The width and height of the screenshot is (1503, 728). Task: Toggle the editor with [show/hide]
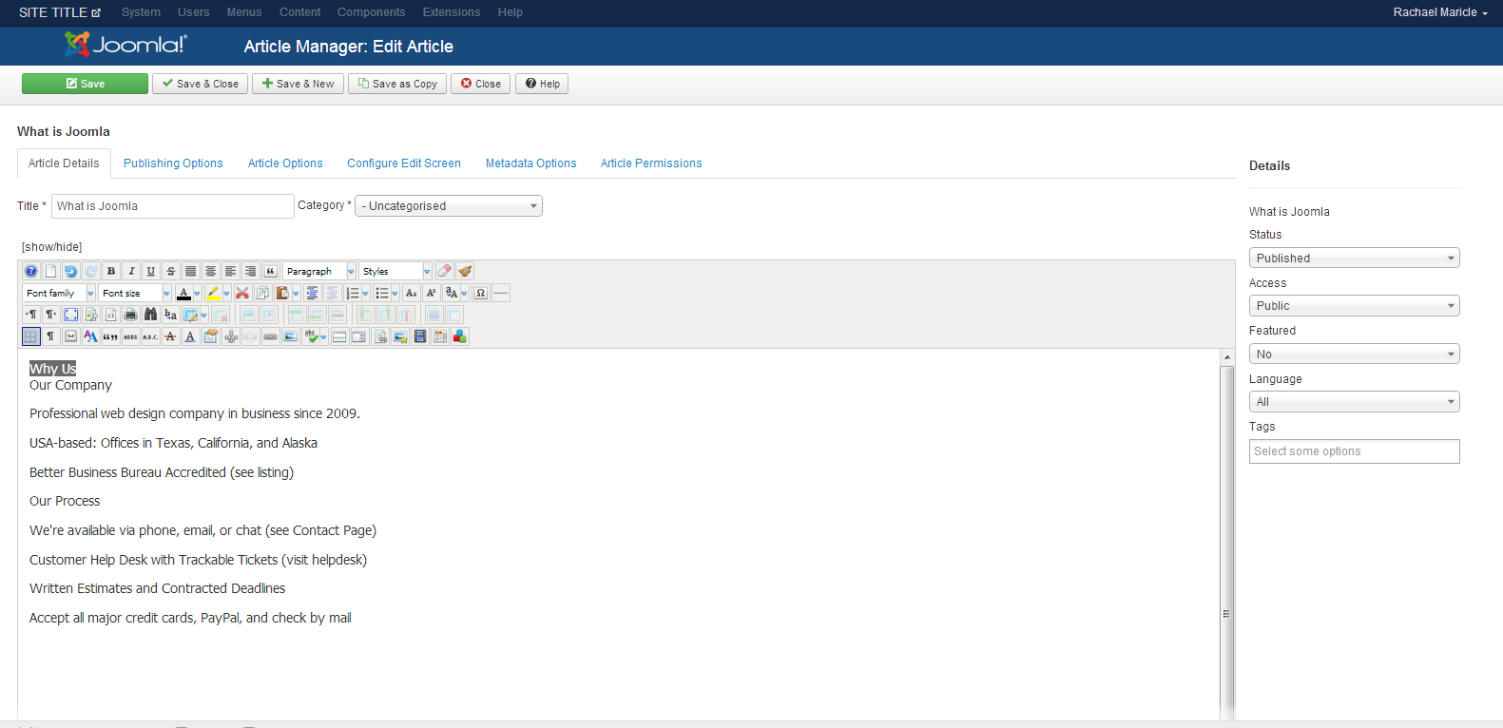click(x=51, y=247)
